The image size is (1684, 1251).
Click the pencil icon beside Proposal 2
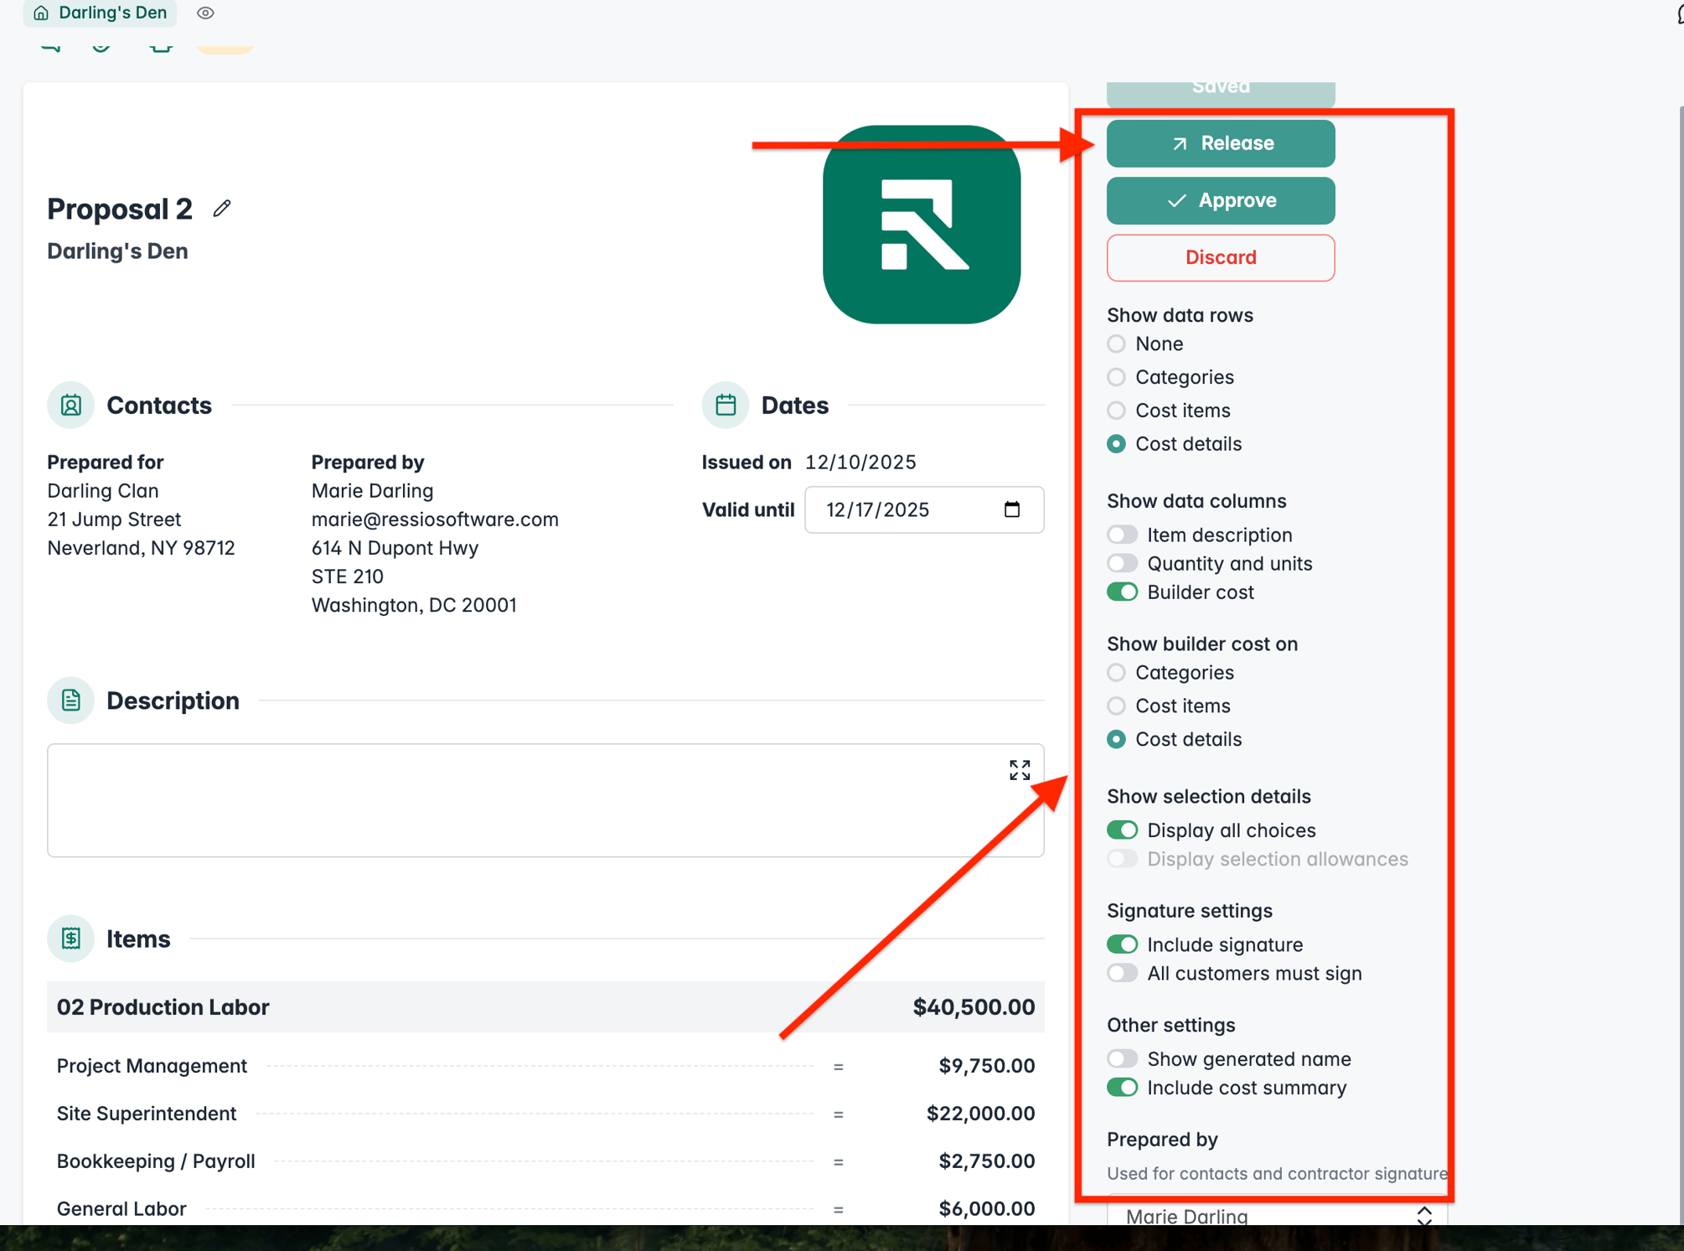tap(222, 209)
